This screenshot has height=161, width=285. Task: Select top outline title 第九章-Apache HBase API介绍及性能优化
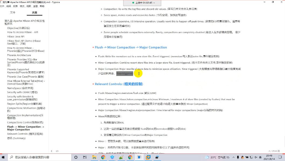25,22
